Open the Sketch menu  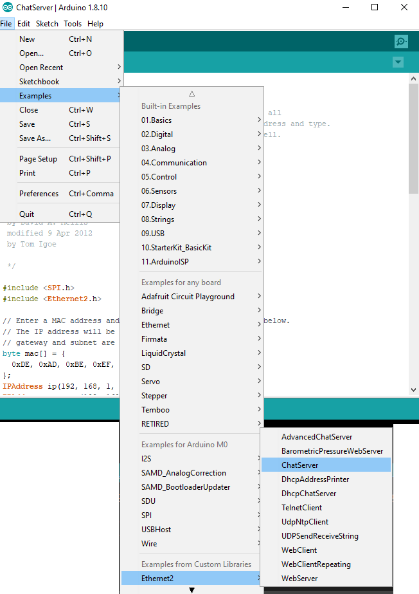point(47,23)
